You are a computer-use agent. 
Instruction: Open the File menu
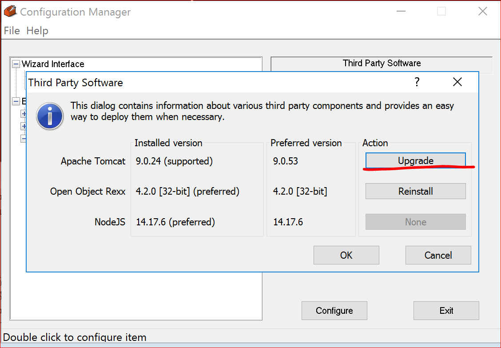click(x=12, y=31)
